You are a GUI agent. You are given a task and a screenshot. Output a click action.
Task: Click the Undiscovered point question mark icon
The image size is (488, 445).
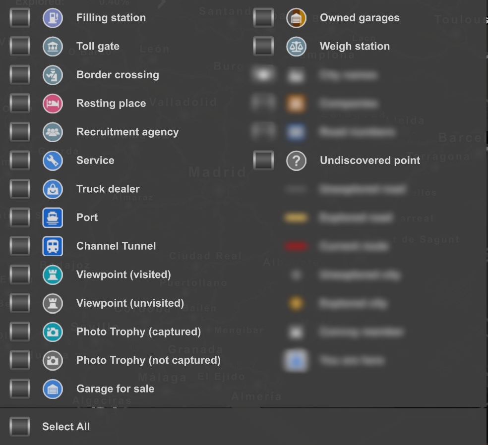pyautogui.click(x=297, y=160)
